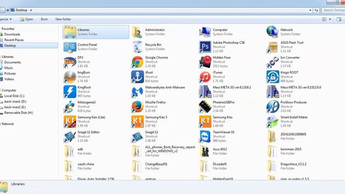Click the Kingo ROOT padlock icon
Image resolution: width=345 pixels, height=194 pixels.
click(273, 77)
